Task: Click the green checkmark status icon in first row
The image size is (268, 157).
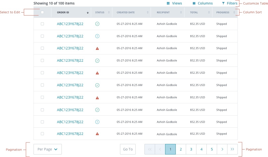Action: point(97,24)
